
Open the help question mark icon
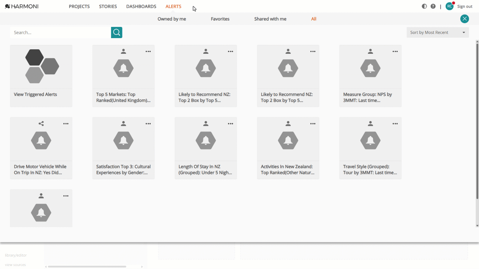click(x=433, y=6)
